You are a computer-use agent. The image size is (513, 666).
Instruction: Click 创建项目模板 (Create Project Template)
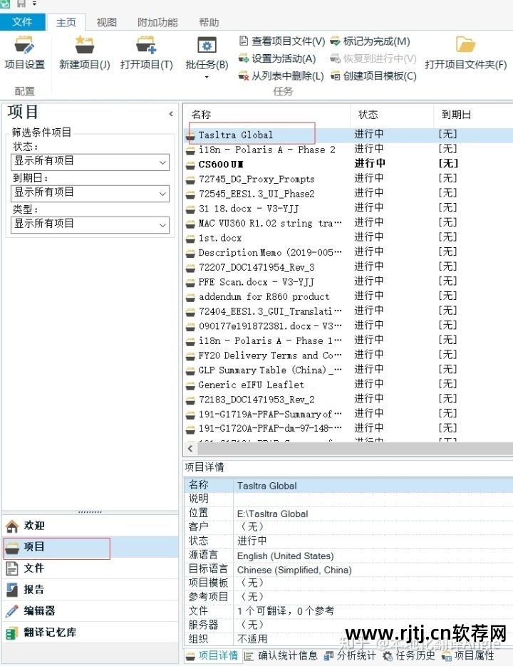pos(373,76)
